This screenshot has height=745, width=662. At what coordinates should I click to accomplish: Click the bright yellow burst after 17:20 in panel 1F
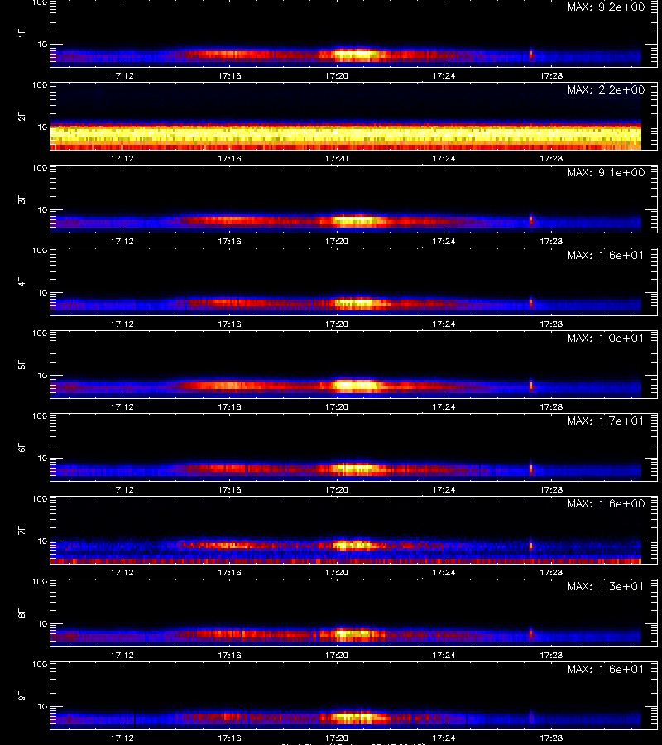356,55
